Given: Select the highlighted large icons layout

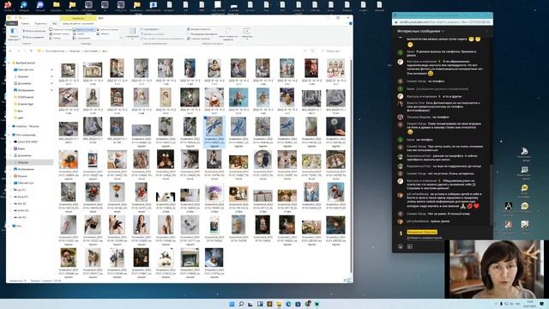Looking at the screenshot, I should click(x=84, y=29).
